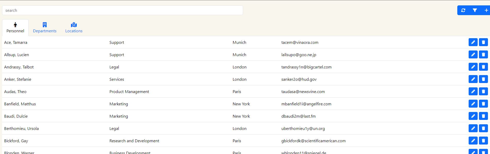490x154 pixels.
Task: Click the refresh icon button
Action: click(463, 10)
